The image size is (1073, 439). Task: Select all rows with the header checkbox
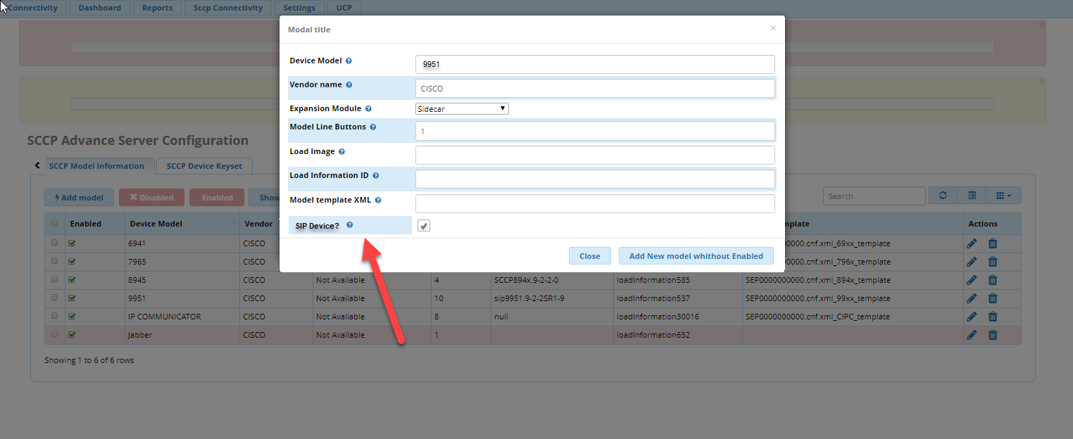(54, 223)
